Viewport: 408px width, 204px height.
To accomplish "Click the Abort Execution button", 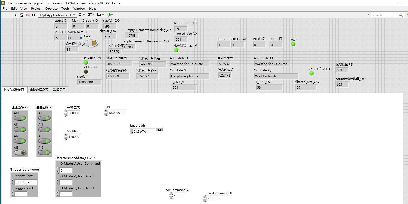I will [x=28, y=15].
